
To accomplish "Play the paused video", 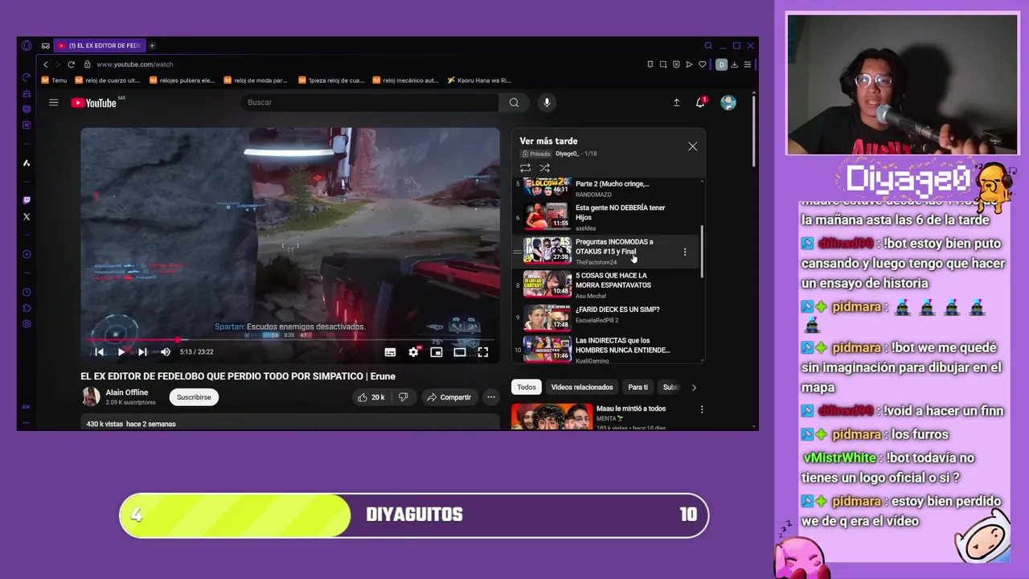I will pos(121,351).
